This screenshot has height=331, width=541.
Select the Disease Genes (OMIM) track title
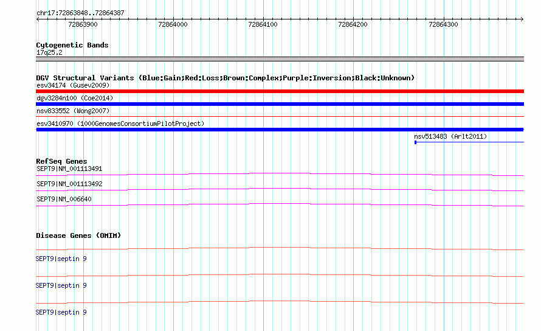(x=78, y=235)
